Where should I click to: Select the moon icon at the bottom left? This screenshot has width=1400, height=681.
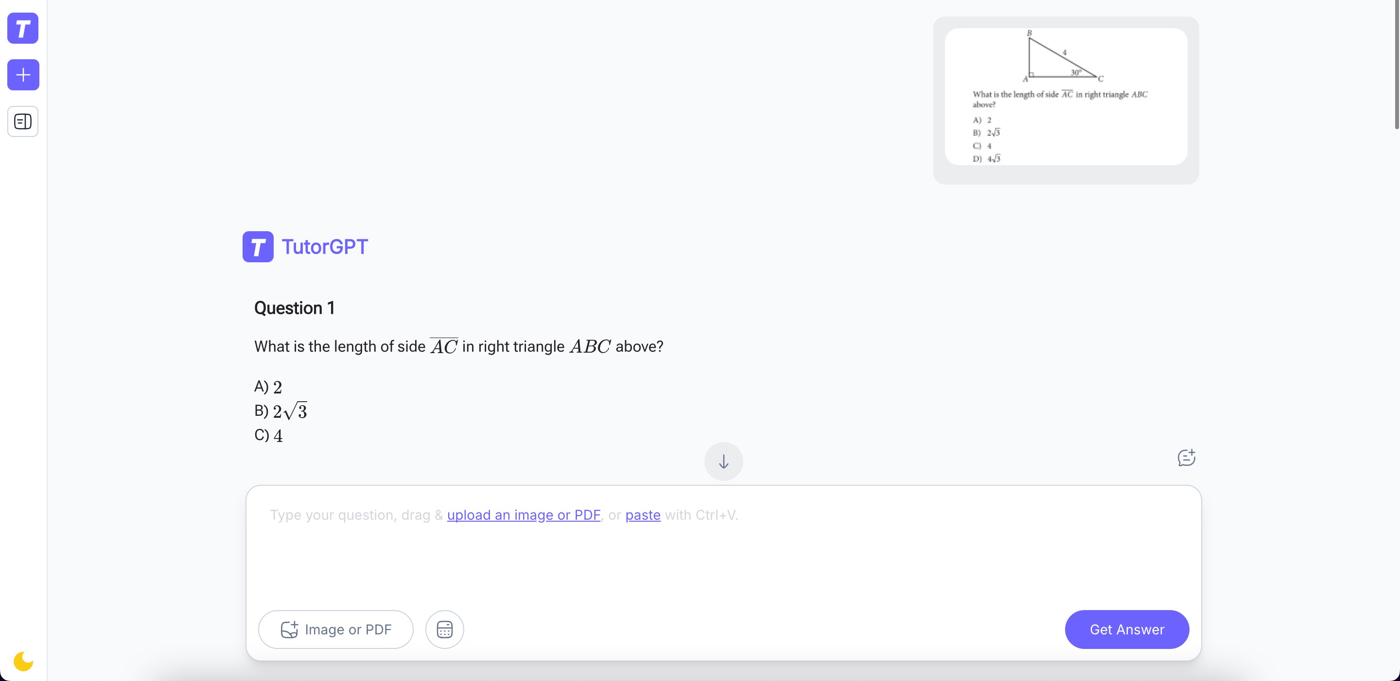pyautogui.click(x=23, y=661)
